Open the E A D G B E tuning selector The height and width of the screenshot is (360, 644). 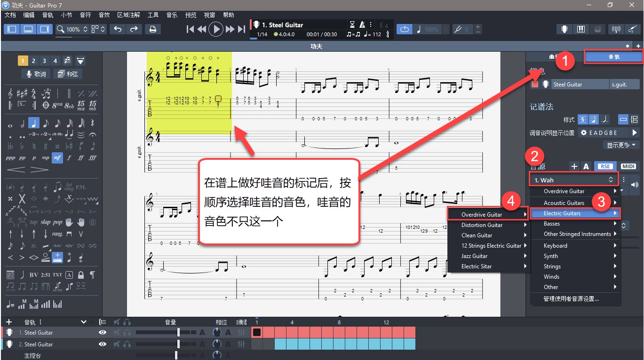603,133
